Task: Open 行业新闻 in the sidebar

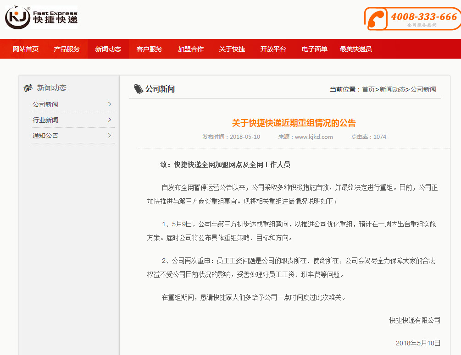Action: [45, 120]
